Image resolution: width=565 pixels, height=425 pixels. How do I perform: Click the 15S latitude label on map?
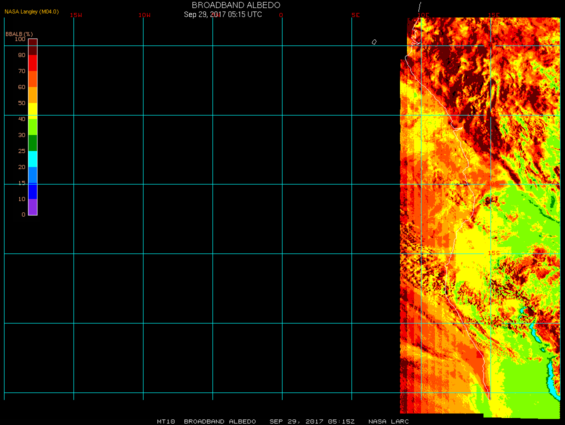point(493,253)
